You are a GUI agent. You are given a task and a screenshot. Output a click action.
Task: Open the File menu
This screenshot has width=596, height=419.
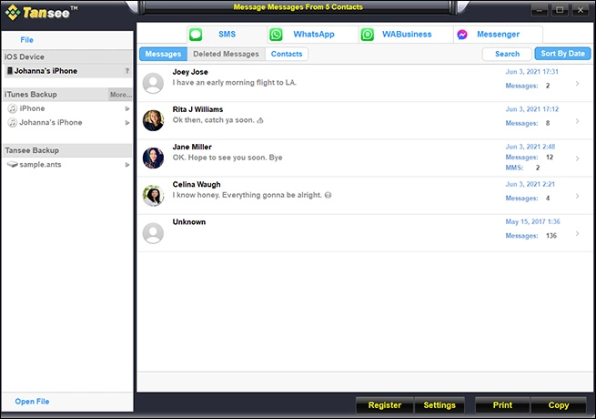26,40
